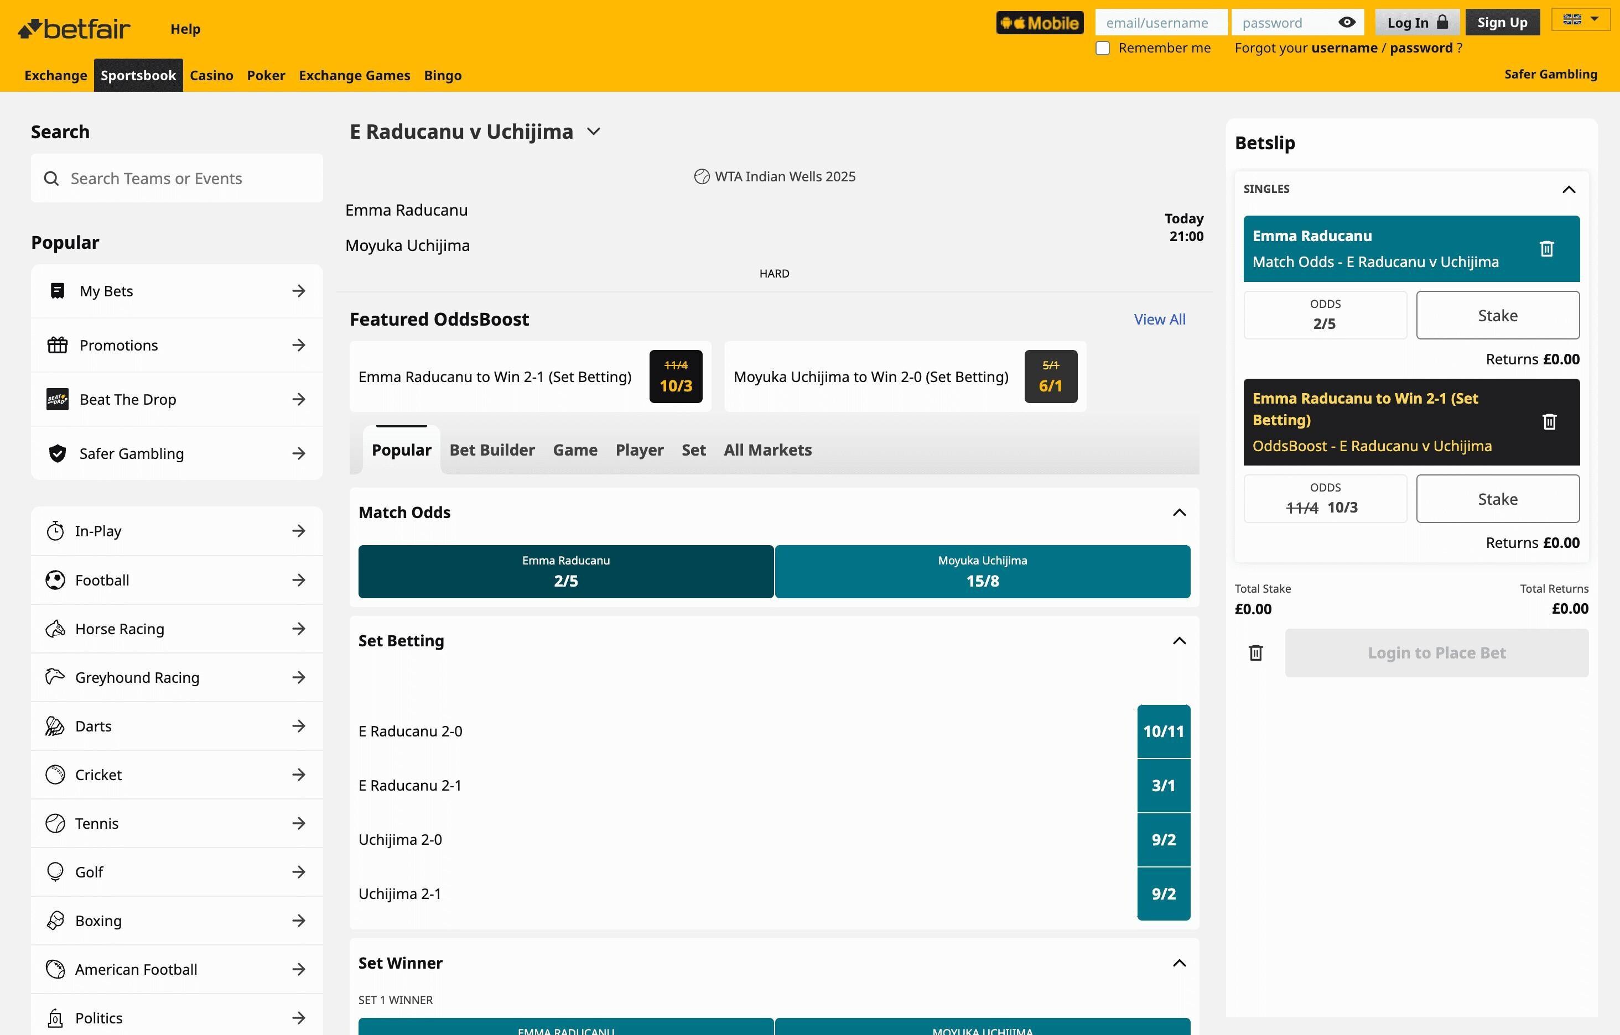Select Uchijima 2-0 OddsBoost 6/1
Screen dimensions: 1620x1035
(1050, 377)
